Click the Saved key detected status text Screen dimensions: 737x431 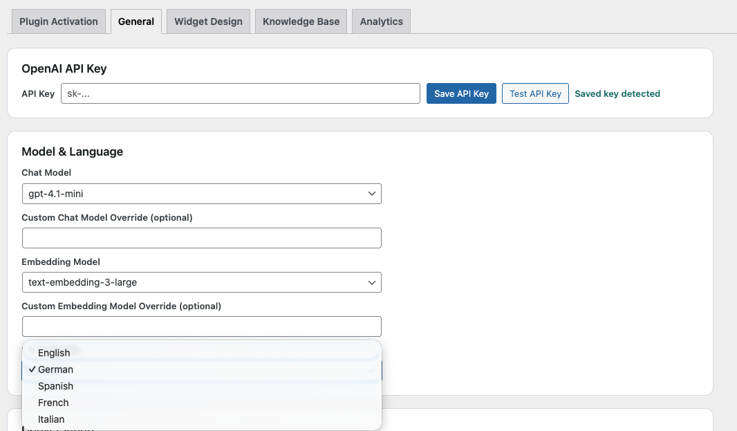pos(617,93)
